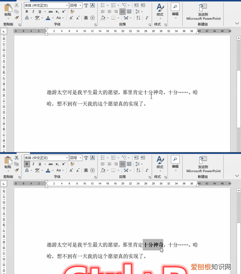Click the Copy icon in the upper window
Image resolution: width=241 pixels, height=274 pixels.
point(17,12)
